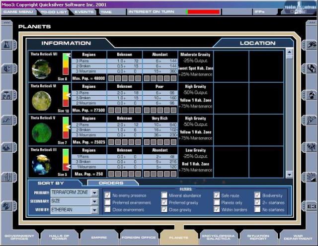Open the Secondary sort dropdown arrow
Viewport: 318px width, 246px height.
coord(94,201)
